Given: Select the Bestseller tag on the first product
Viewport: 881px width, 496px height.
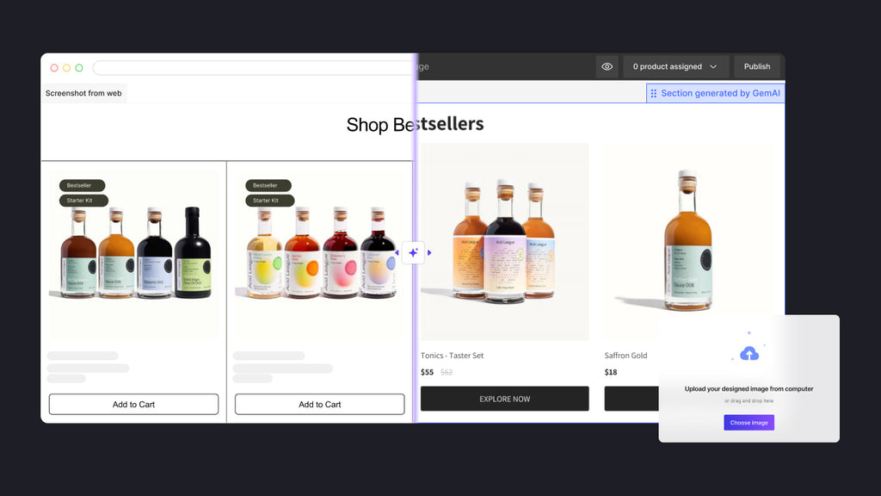Looking at the screenshot, I should (x=82, y=185).
